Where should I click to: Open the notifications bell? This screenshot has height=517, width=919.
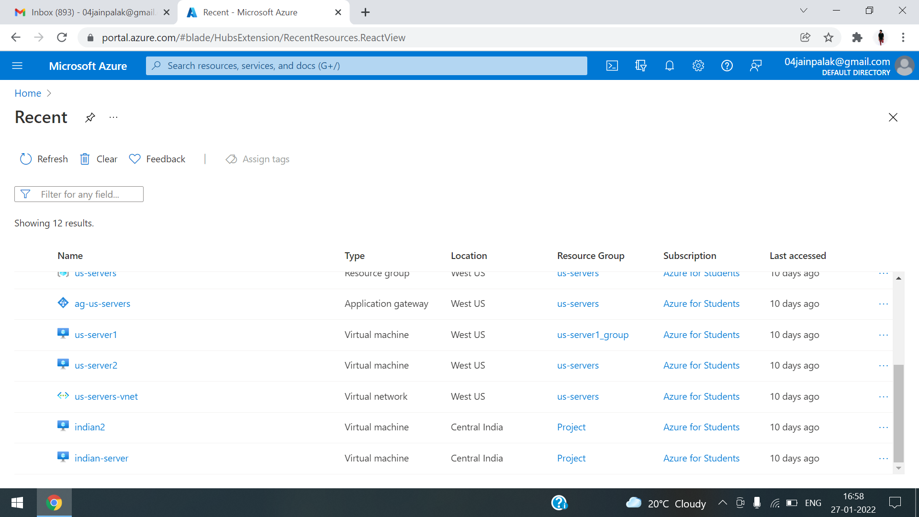670,66
